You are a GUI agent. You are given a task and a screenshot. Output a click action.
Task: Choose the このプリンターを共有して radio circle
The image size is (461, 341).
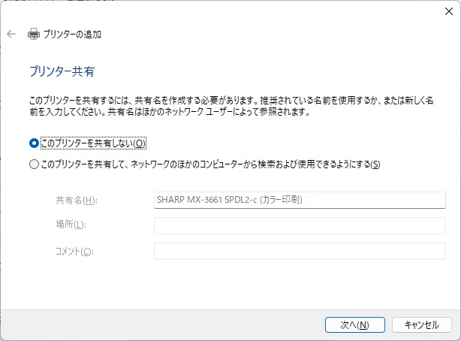(33, 164)
